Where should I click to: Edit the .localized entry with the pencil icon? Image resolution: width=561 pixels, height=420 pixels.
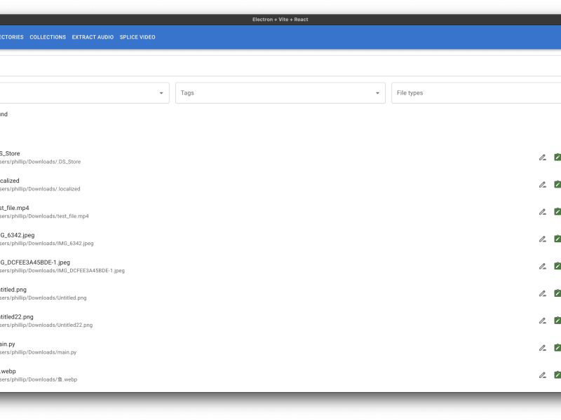(x=542, y=185)
